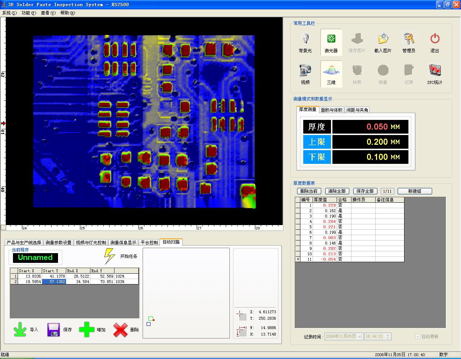
Task: Select the 平台控制 tab
Action: click(x=149, y=242)
